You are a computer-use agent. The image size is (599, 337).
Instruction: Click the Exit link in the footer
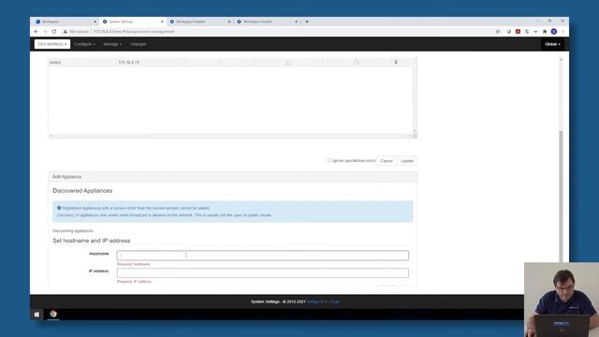point(335,301)
